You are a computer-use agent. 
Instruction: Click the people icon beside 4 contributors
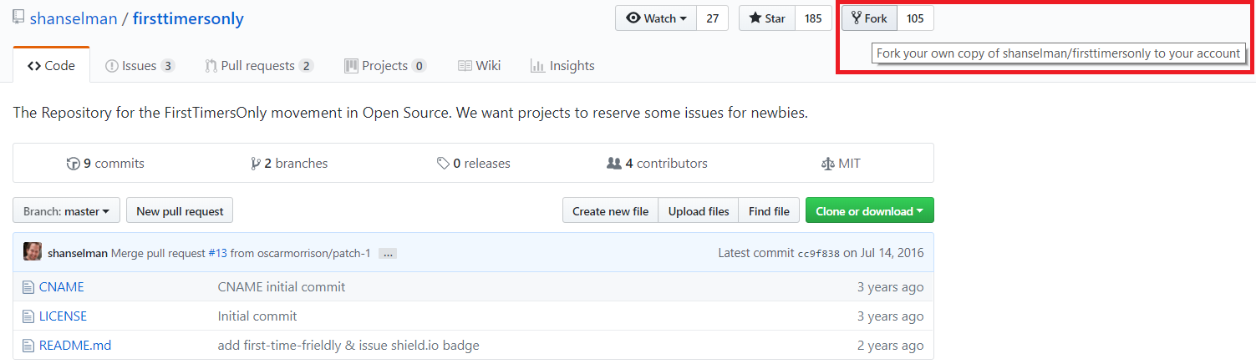tap(614, 164)
